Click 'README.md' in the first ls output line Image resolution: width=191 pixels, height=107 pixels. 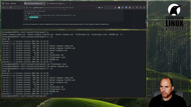point(113,34)
